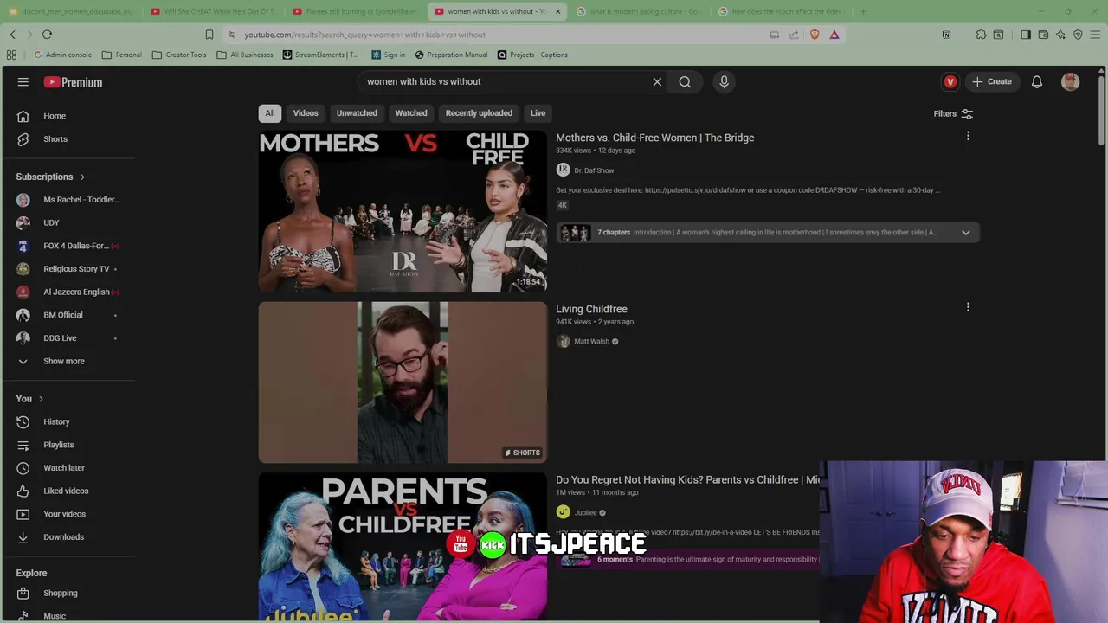Open Projects - Captions bookmark

click(532, 55)
